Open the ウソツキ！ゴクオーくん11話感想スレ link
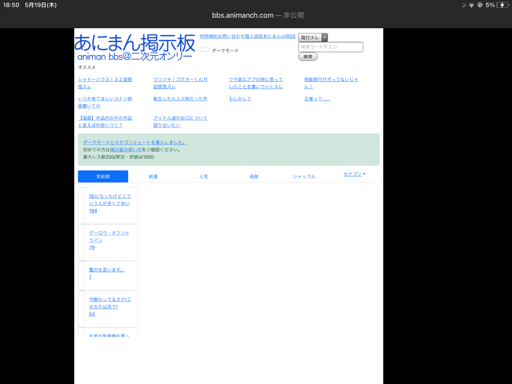512x384 pixels. [x=180, y=83]
